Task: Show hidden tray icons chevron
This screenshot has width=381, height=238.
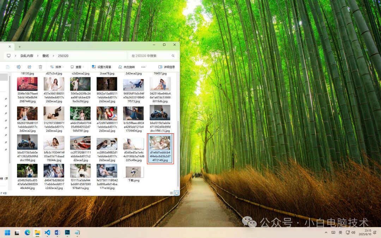Action: point(326,233)
